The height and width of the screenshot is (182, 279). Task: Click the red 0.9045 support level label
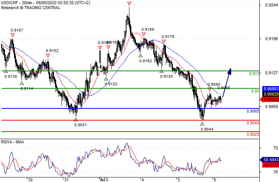point(253,123)
